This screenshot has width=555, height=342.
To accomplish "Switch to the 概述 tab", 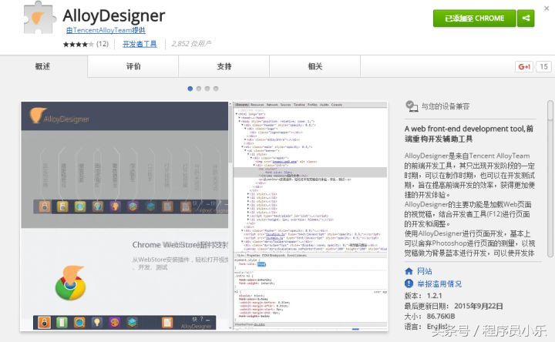I will (43, 66).
